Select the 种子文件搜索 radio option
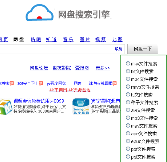The image size is (167, 162). click(128, 102)
